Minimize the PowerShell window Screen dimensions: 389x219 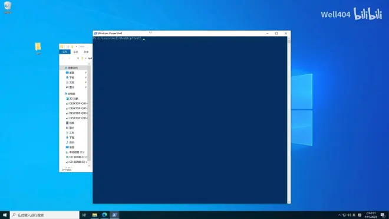tap(268, 33)
